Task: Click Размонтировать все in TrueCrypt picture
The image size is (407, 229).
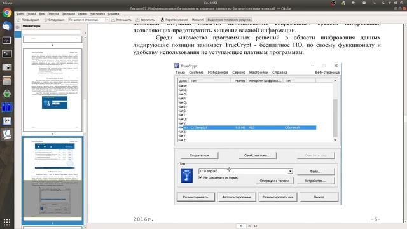Action: pos(278,197)
